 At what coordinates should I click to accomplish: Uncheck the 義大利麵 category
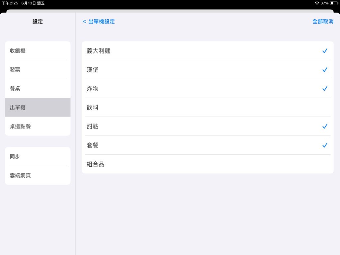[x=208, y=51]
